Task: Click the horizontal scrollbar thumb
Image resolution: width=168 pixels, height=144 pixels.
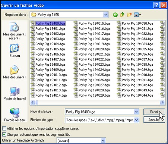Action: coord(37,103)
